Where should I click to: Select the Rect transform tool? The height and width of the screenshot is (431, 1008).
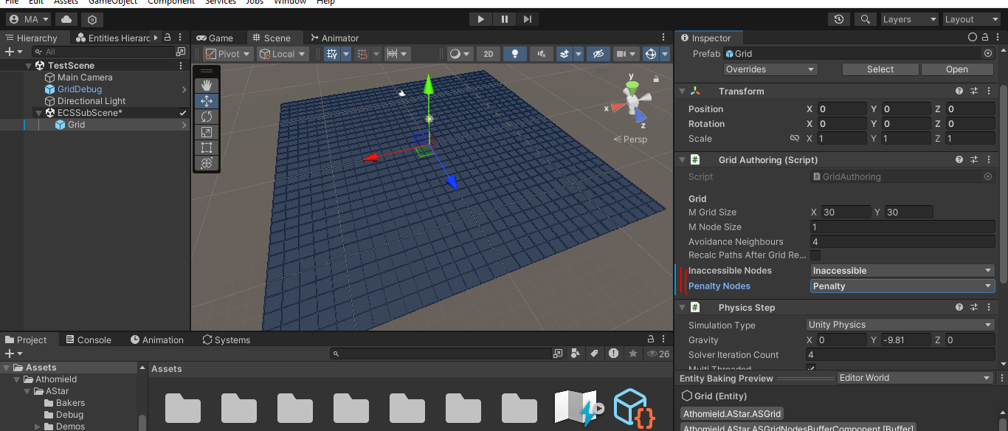207,148
